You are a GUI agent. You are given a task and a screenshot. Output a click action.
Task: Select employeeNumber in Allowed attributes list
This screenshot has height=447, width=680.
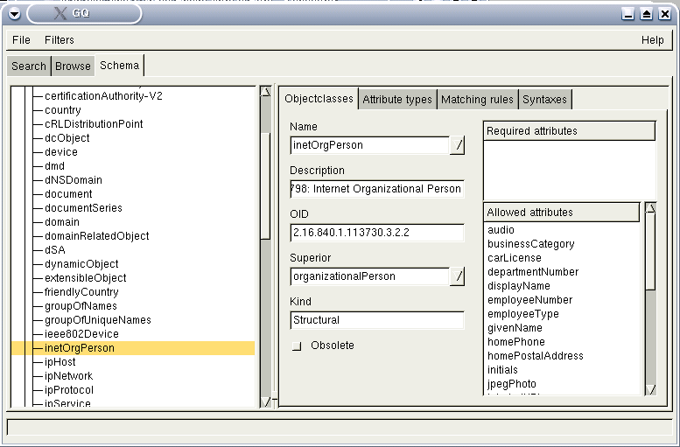(529, 300)
